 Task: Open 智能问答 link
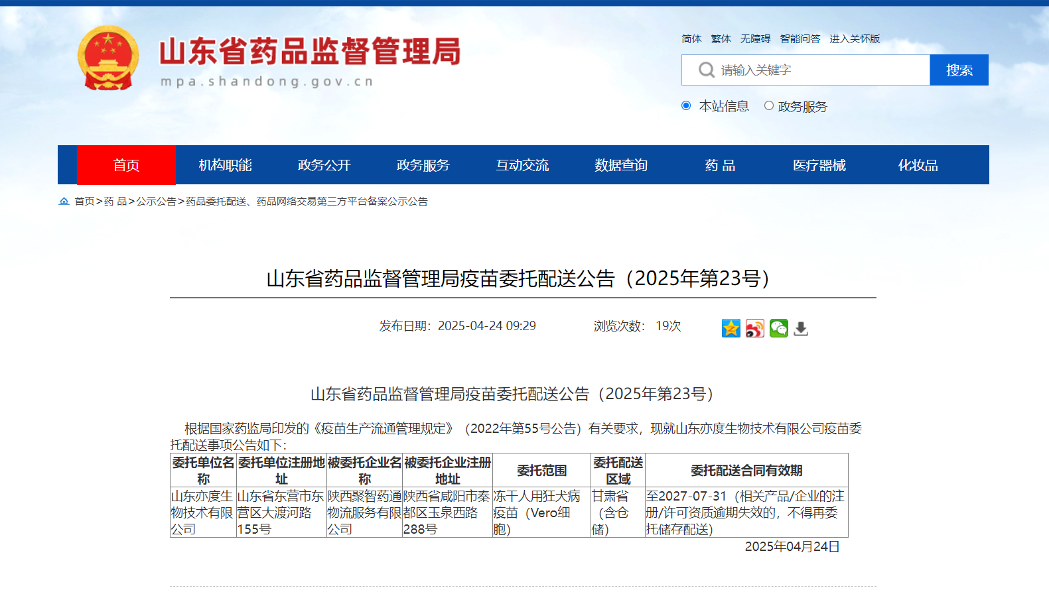(800, 39)
